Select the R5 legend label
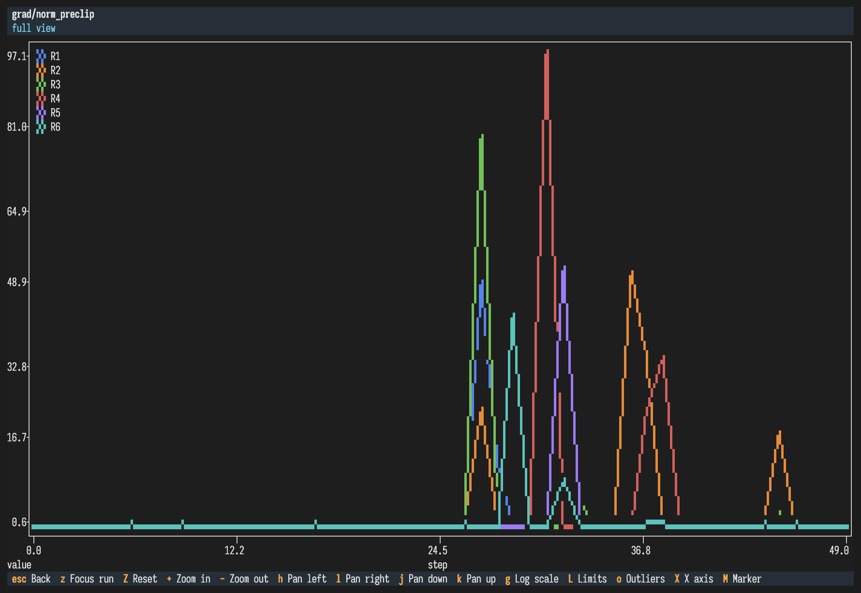This screenshot has width=861, height=593. click(x=55, y=113)
